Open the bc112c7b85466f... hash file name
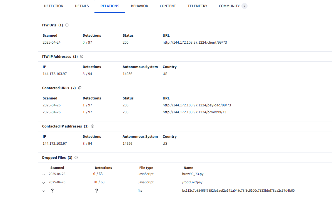Viewport: 332px width, 200px height. [x=238, y=191]
